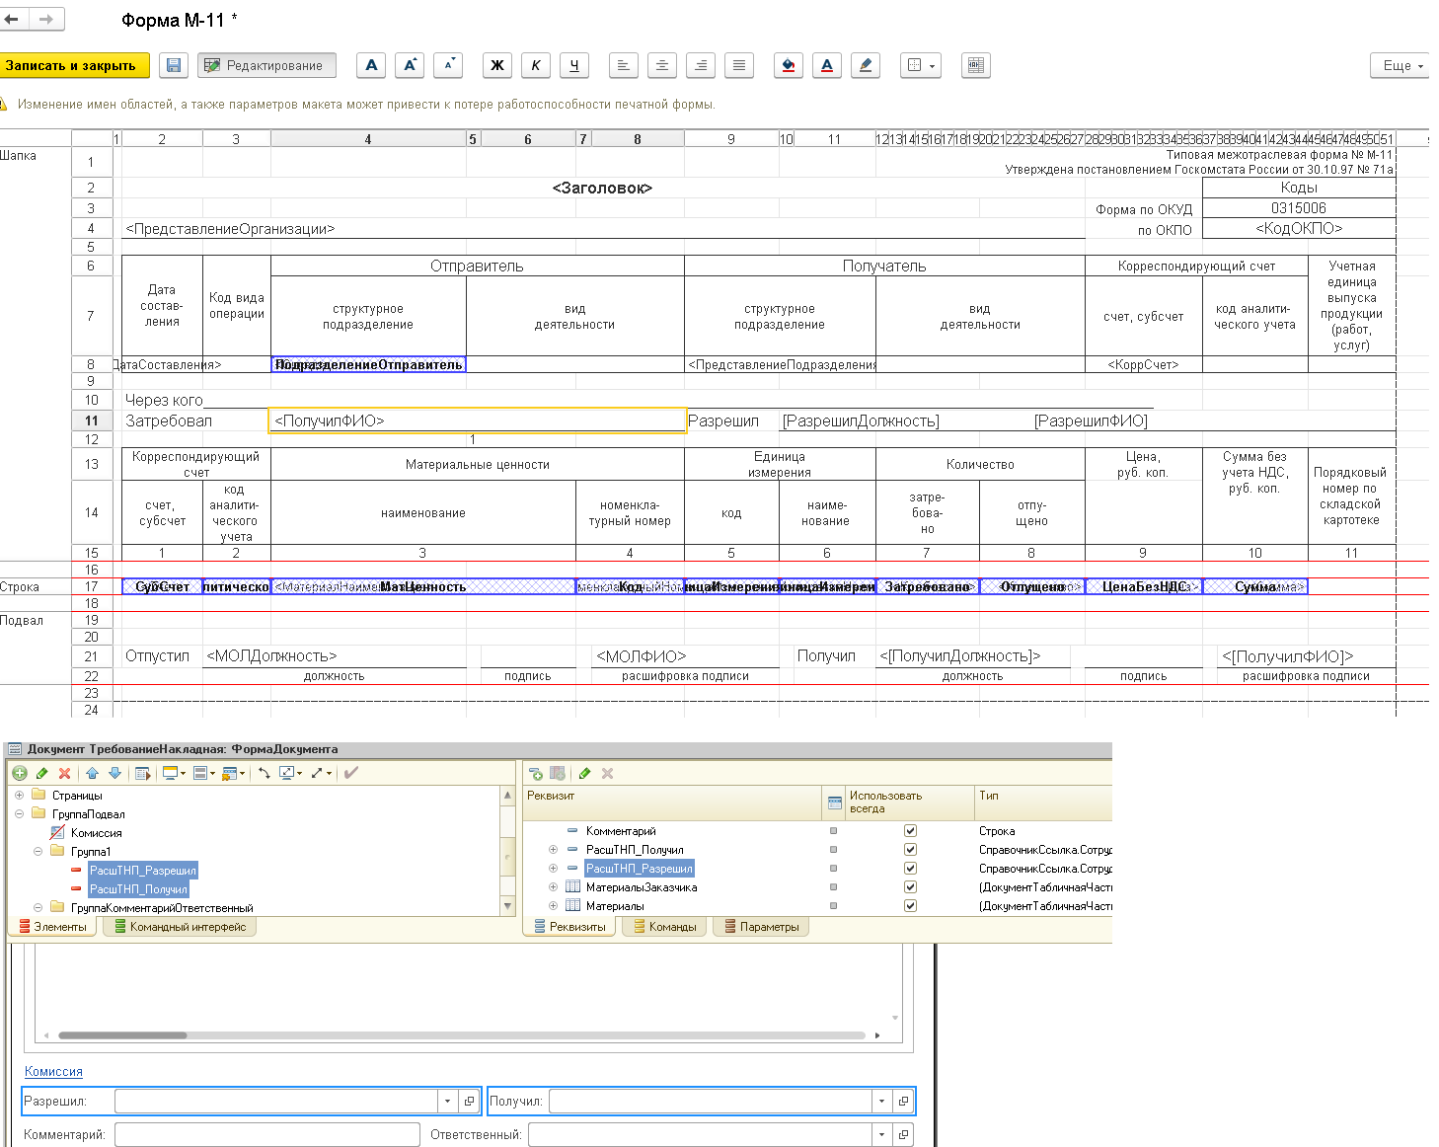This screenshot has width=1439, height=1147.
Task: Click the save diskette icon
Action: pos(174,66)
